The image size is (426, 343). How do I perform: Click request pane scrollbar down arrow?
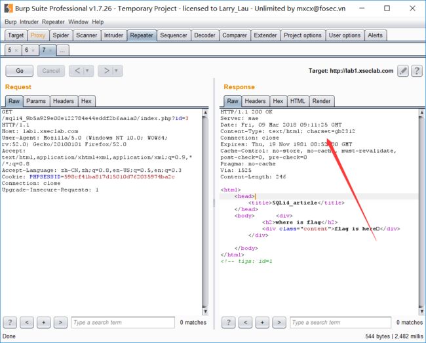(x=206, y=312)
